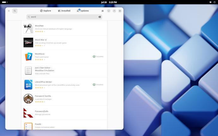This screenshot has height=136, width=218.
Task: Click the LibreOffice Writer icon
Action: tap(28, 85)
